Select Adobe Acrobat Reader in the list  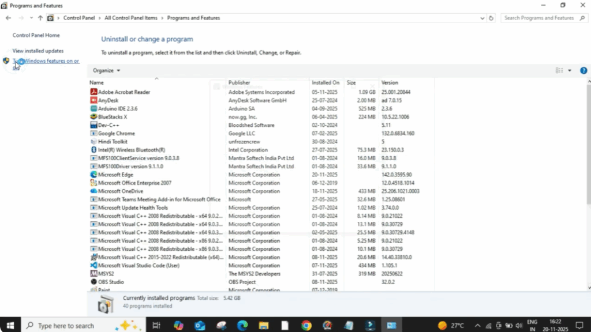click(x=124, y=92)
